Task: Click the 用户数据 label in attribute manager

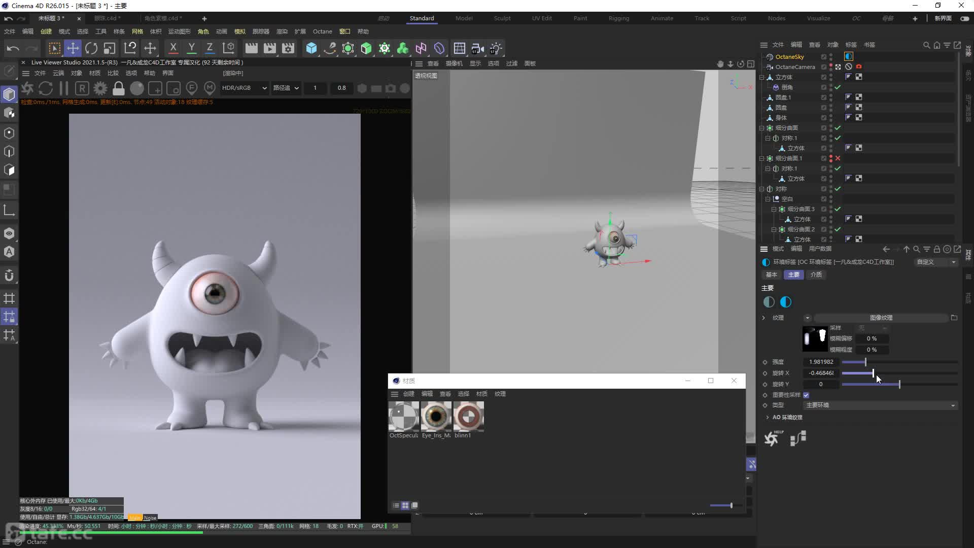Action: [x=820, y=249]
